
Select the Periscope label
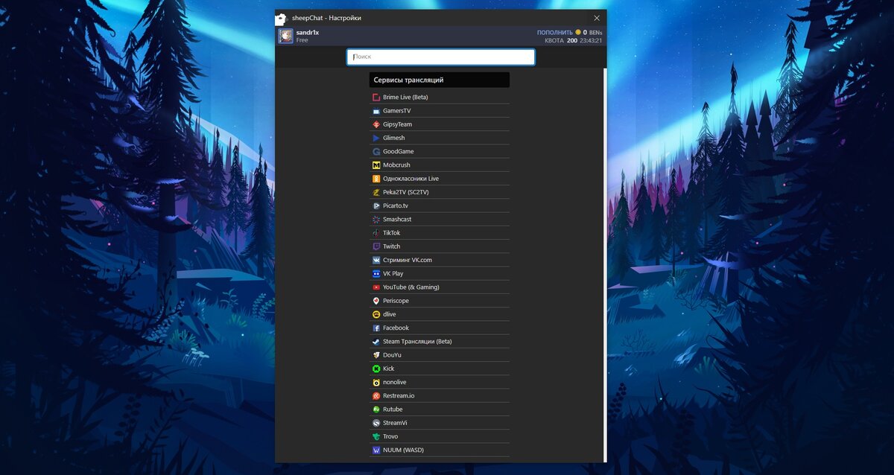[x=396, y=301]
